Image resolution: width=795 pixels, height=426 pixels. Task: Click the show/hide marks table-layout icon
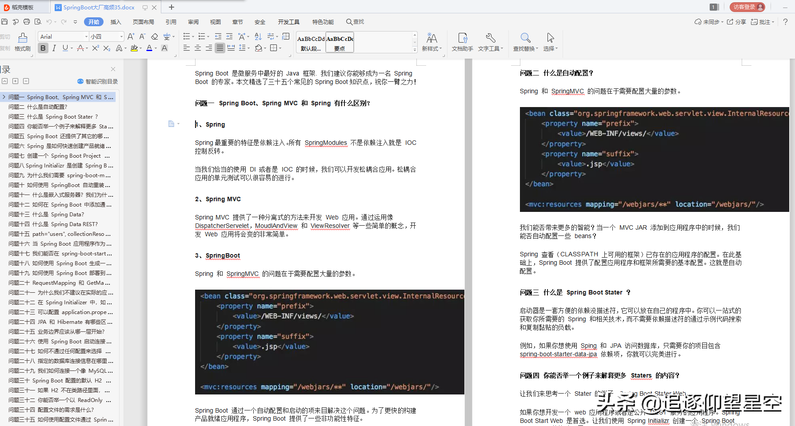click(x=286, y=36)
